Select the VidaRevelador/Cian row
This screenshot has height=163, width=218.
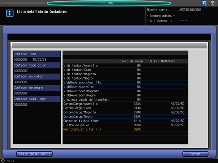(125, 87)
